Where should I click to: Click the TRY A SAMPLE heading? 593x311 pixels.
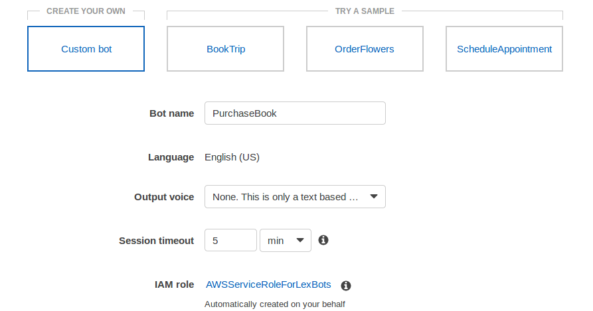pyautogui.click(x=365, y=11)
